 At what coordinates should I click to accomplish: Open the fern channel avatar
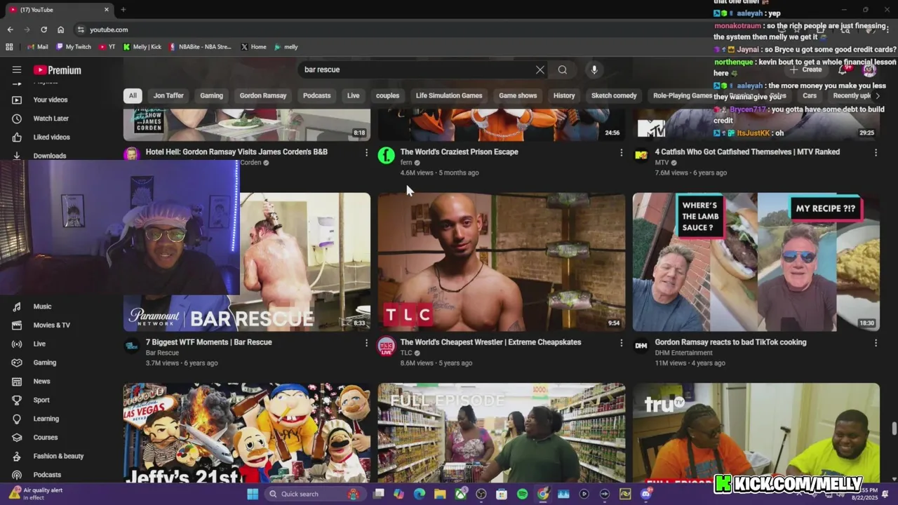(387, 156)
